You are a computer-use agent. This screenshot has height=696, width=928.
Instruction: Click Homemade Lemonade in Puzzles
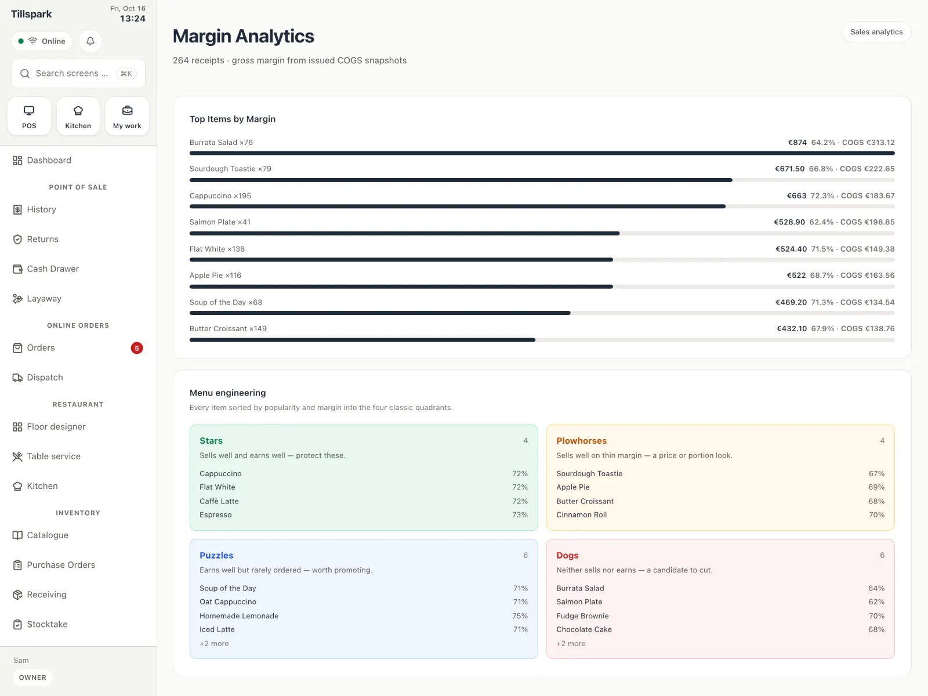[x=239, y=616]
